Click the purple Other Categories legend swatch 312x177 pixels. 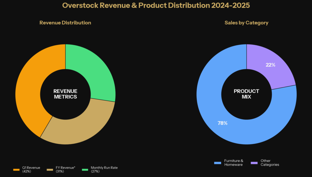254,163
